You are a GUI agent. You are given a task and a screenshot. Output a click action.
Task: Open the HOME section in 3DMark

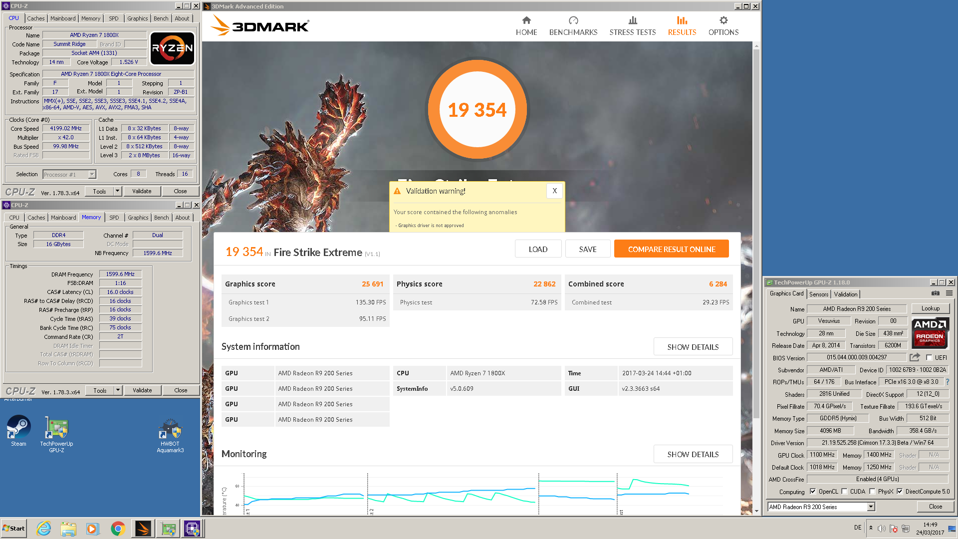(x=526, y=26)
